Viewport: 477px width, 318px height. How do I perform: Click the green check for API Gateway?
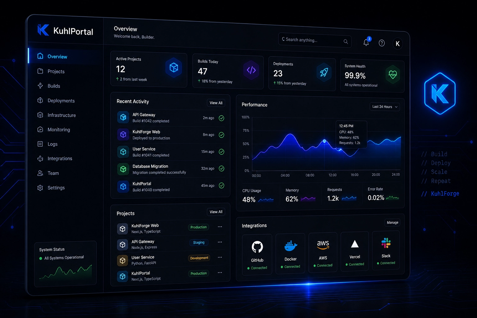click(221, 118)
